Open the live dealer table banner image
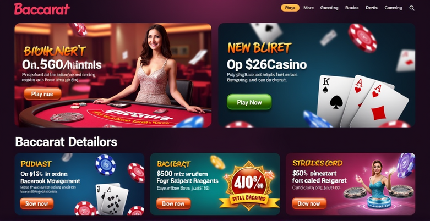This screenshot has width=430, height=221. click(113, 75)
